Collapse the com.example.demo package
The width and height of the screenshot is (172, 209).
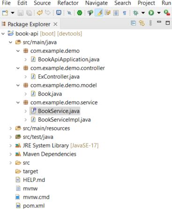[18, 51]
